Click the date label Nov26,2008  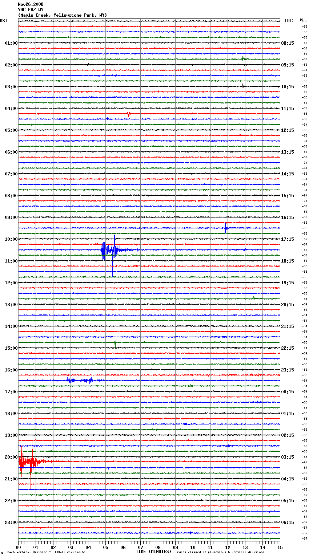31,4
